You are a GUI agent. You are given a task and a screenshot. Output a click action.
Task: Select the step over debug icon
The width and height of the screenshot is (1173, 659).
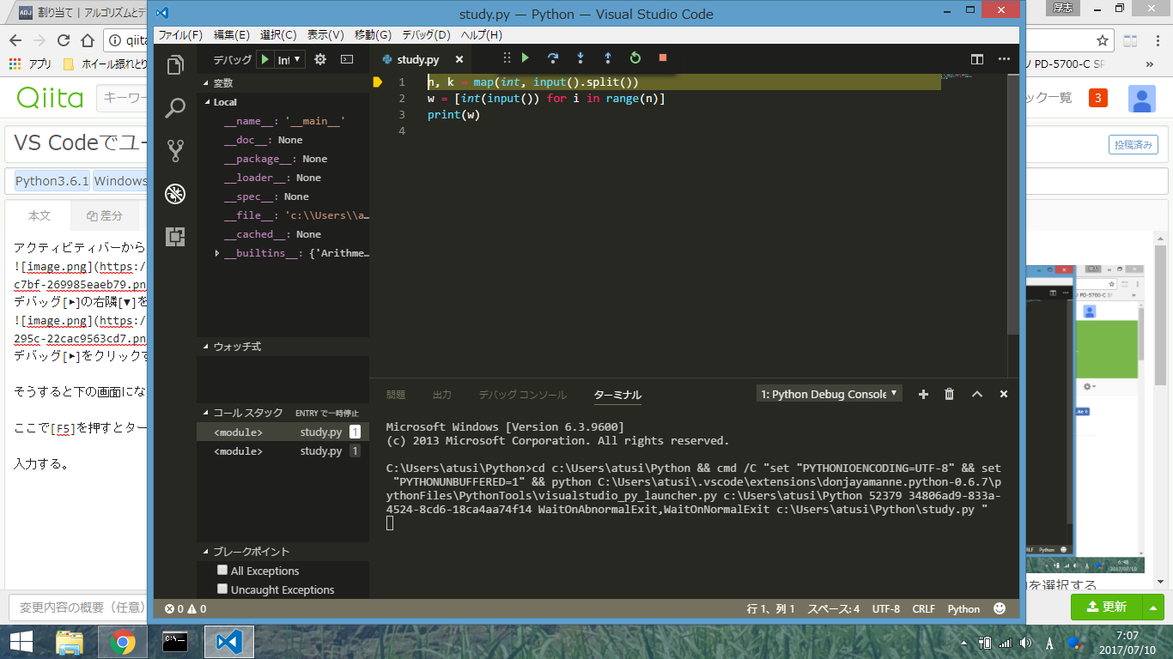[552, 58]
